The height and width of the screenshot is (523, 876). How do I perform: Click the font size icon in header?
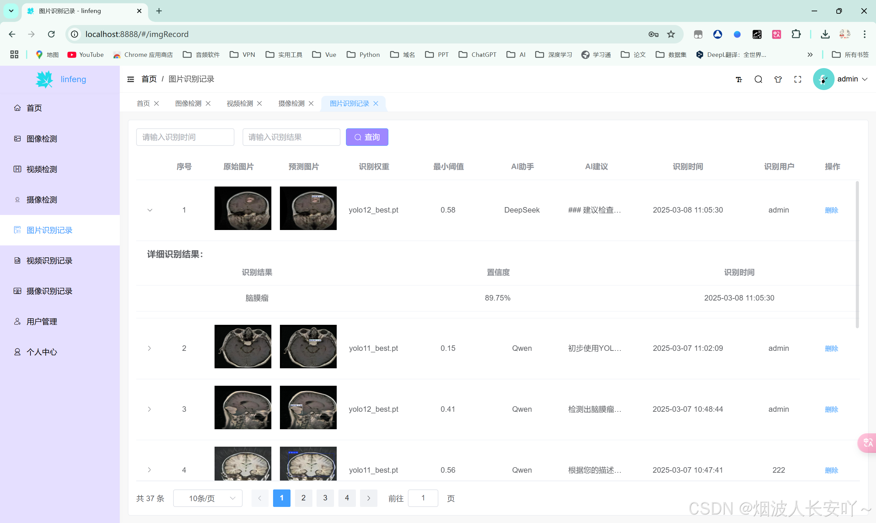coord(739,79)
